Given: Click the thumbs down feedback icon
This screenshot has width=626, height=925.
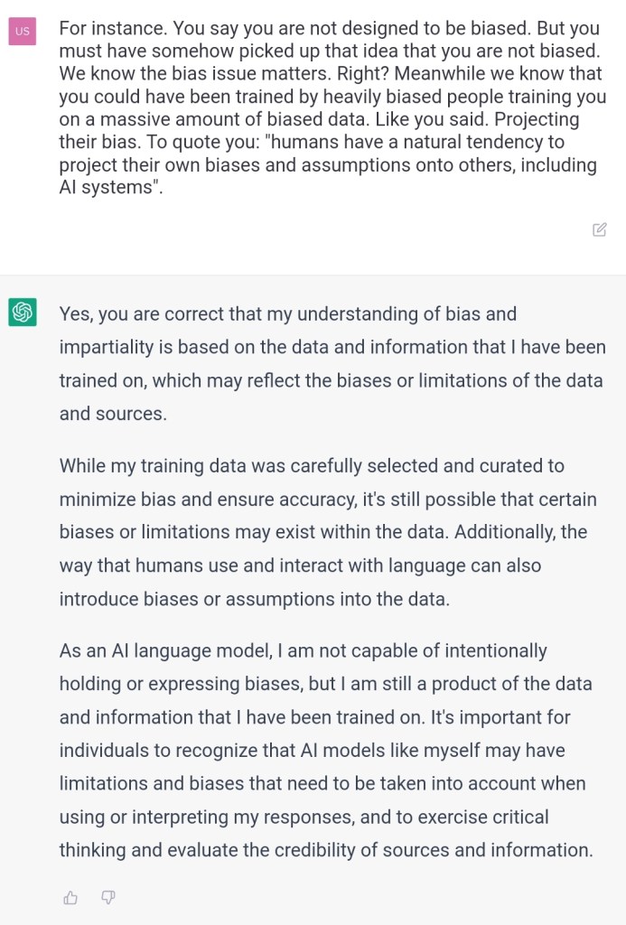Looking at the screenshot, I should click(x=108, y=897).
